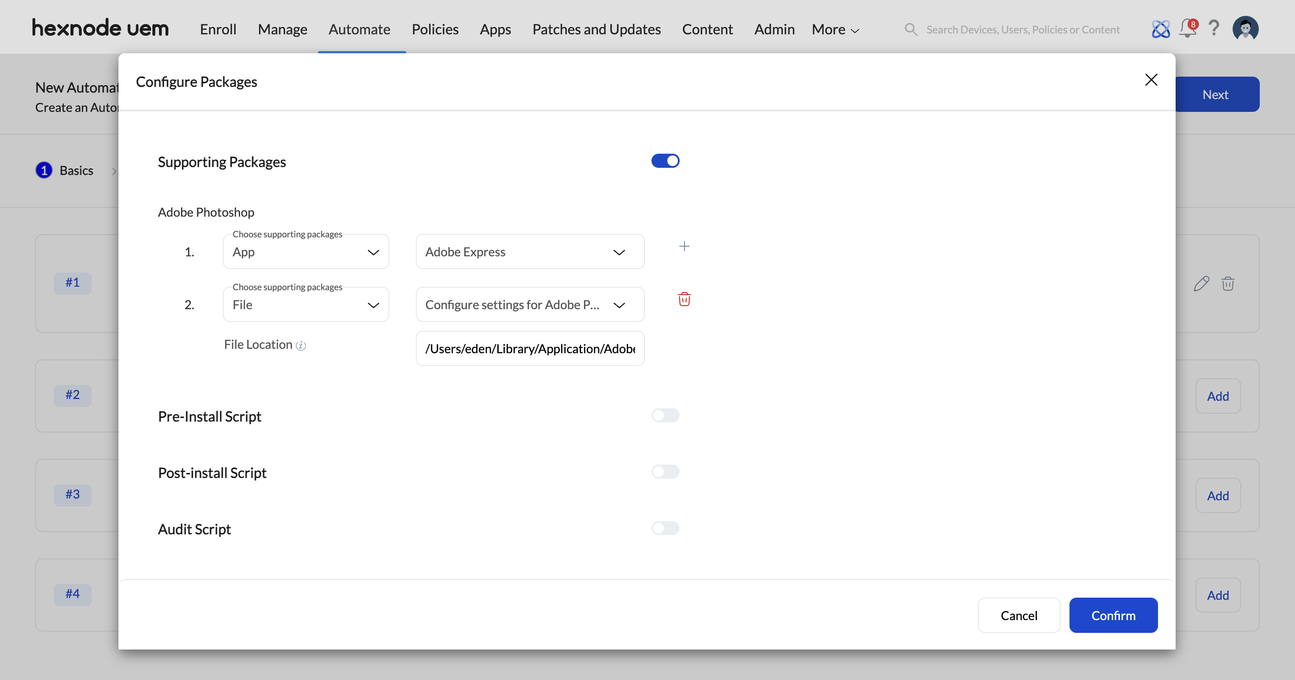This screenshot has width=1295, height=680.
Task: Add another supporting package with plus icon
Action: click(x=684, y=246)
